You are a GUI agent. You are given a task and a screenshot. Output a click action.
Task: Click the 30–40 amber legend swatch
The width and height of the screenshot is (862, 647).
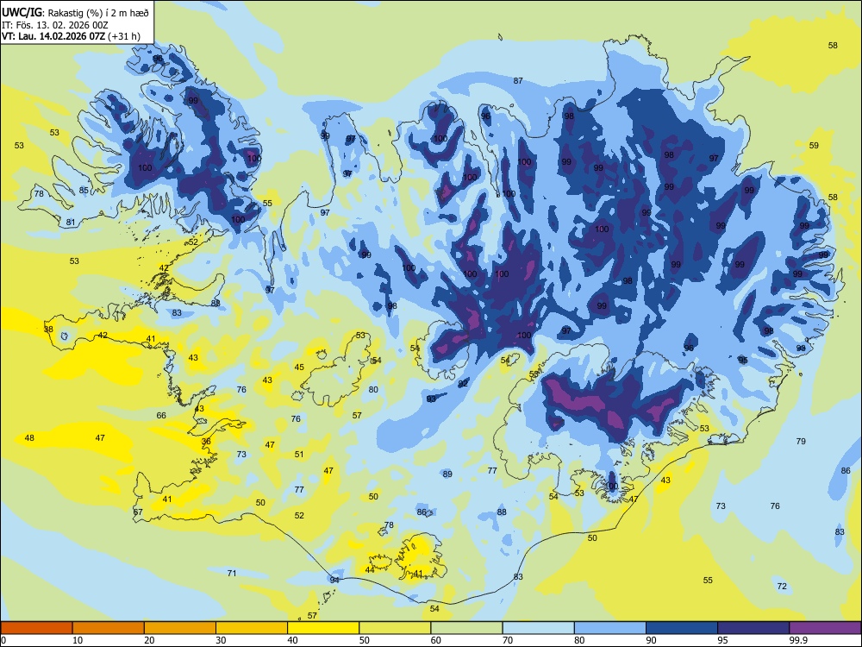click(252, 628)
